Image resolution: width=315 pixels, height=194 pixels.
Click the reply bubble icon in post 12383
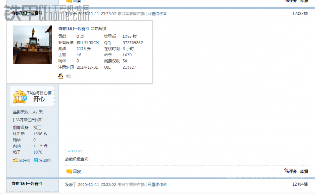[69, 171]
